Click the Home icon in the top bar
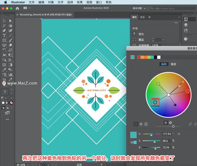The image size is (197, 166). [x=17, y=8]
